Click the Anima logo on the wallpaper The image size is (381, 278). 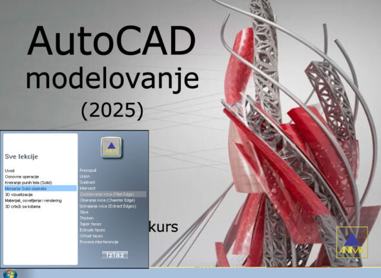tap(352, 242)
